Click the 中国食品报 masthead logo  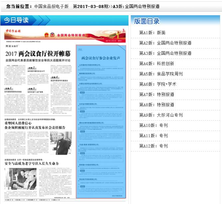click(x=13, y=31)
